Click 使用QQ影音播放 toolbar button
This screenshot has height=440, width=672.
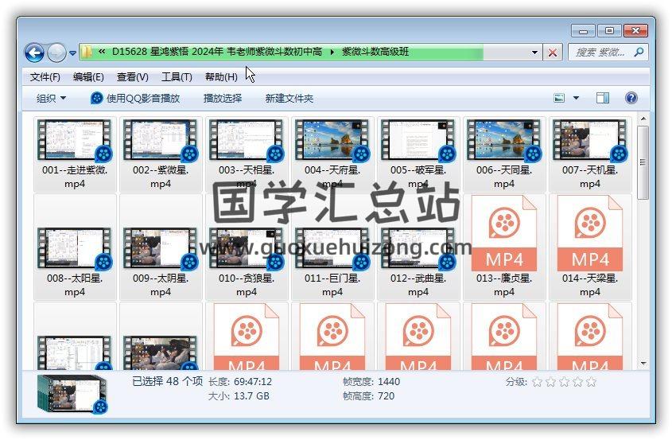(135, 98)
